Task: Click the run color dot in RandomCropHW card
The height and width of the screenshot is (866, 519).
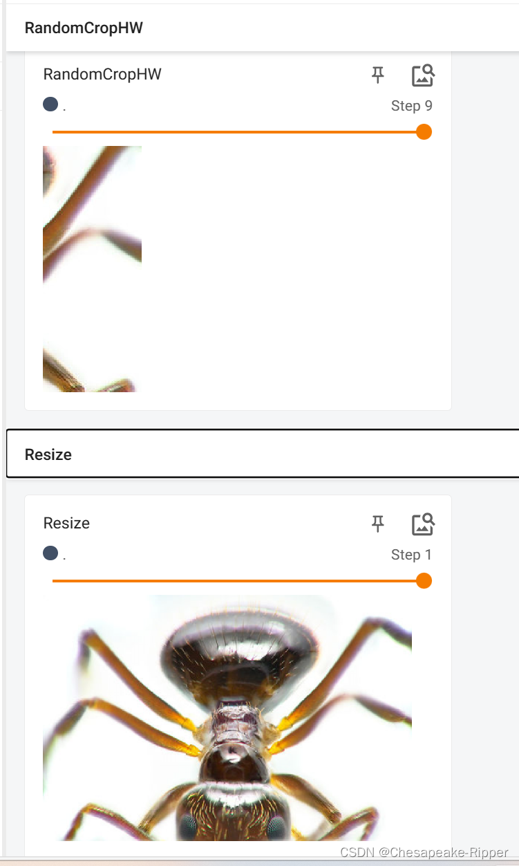Action: pos(50,104)
